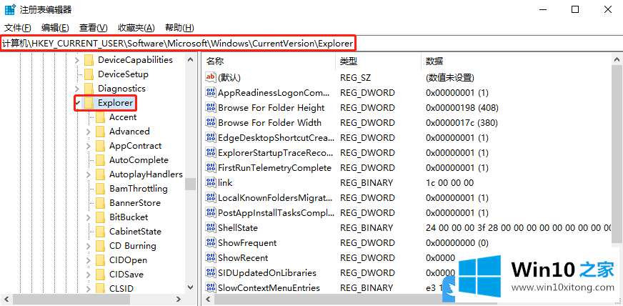The height and width of the screenshot is (306, 623).
Task: Select the CIDSave key label
Action: click(126, 275)
